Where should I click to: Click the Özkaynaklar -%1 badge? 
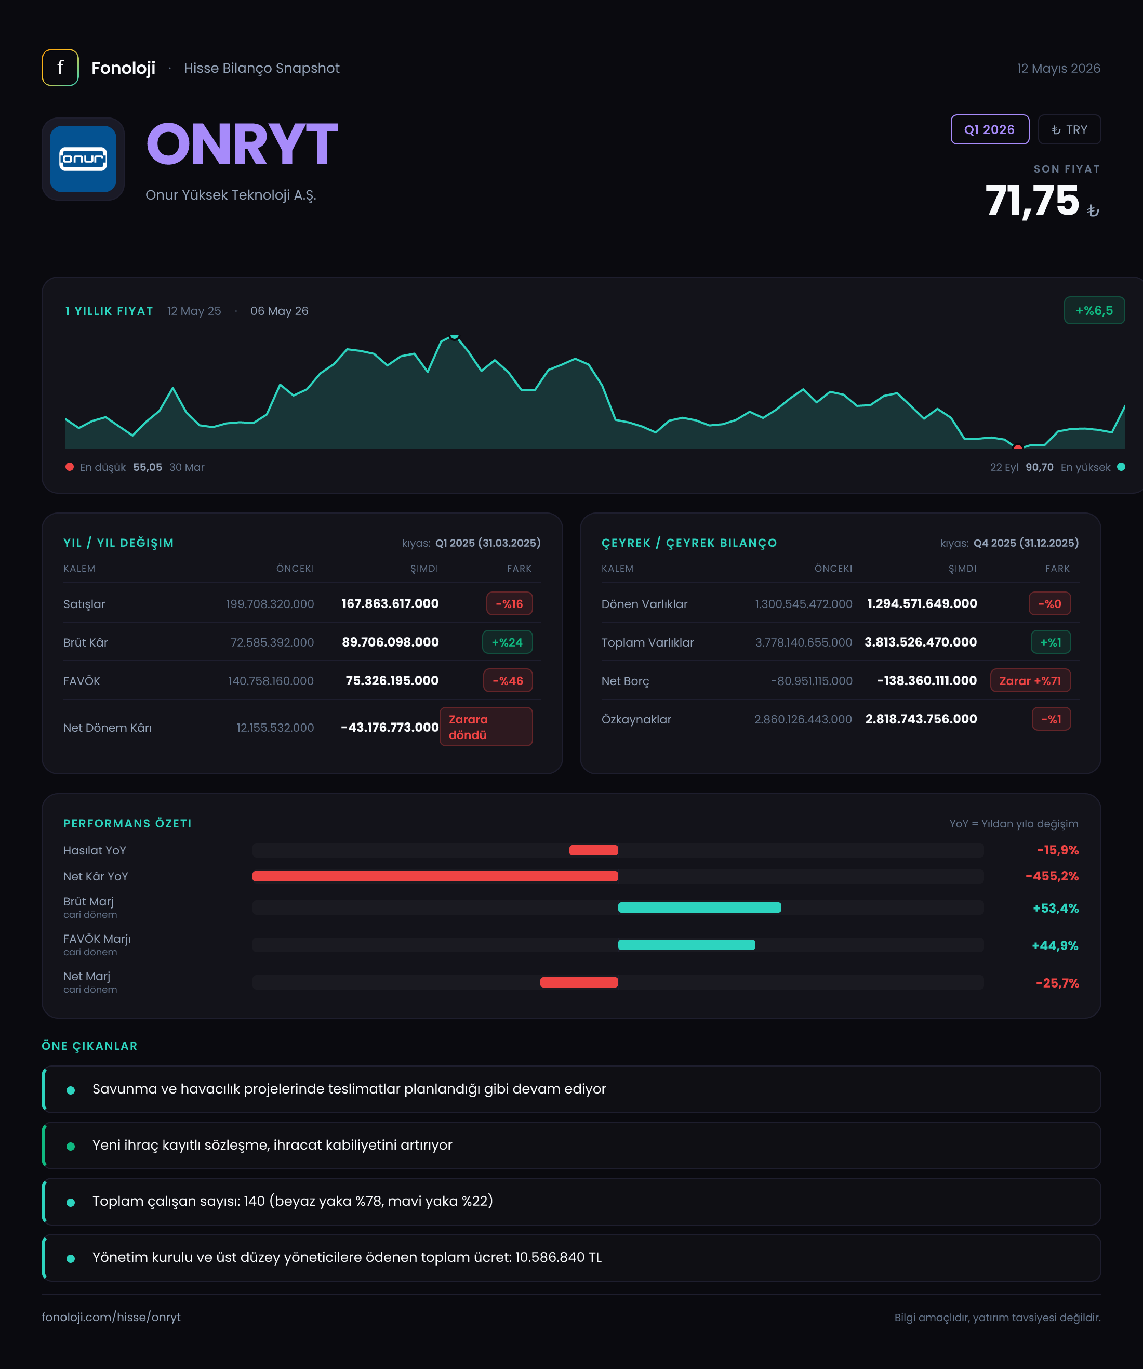coord(1051,719)
